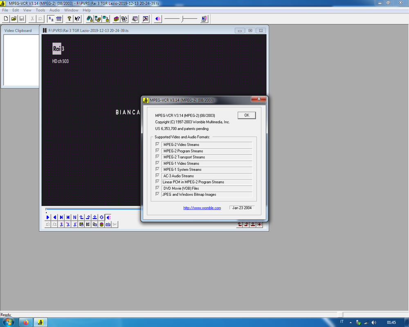Open the Audio menu
This screenshot has width=409, height=327.
click(54, 10)
